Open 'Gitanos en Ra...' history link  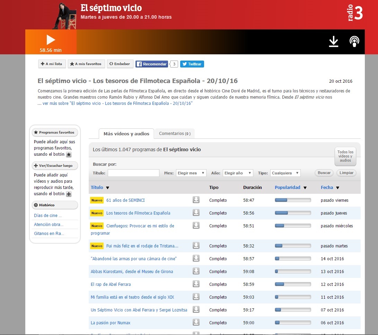49,233
